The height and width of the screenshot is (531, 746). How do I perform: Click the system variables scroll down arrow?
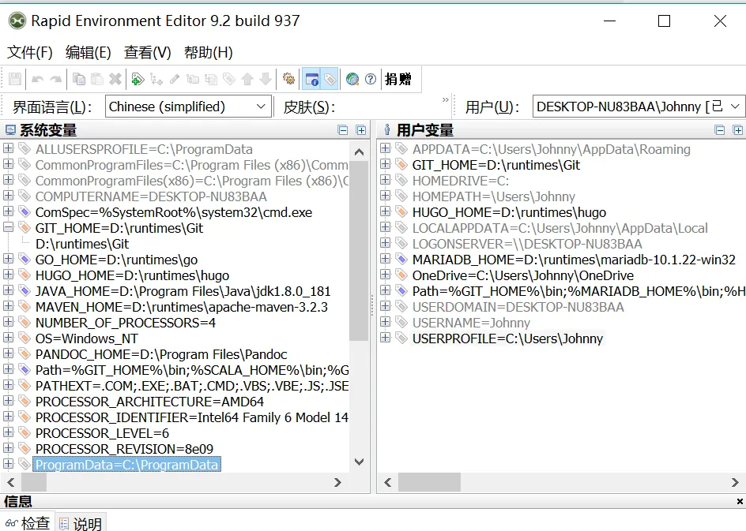360,462
